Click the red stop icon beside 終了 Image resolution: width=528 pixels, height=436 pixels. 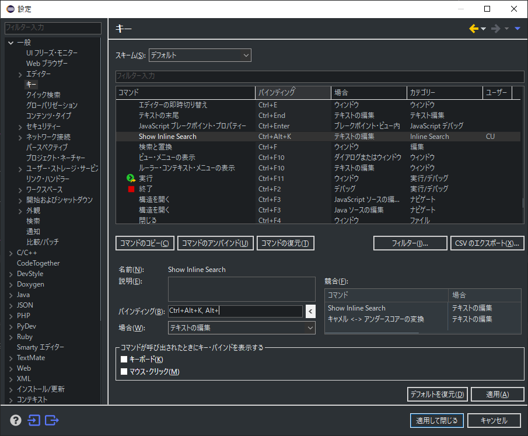coord(131,189)
